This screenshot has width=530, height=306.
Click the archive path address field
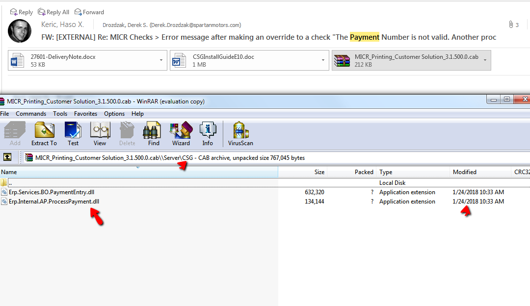pos(275,158)
